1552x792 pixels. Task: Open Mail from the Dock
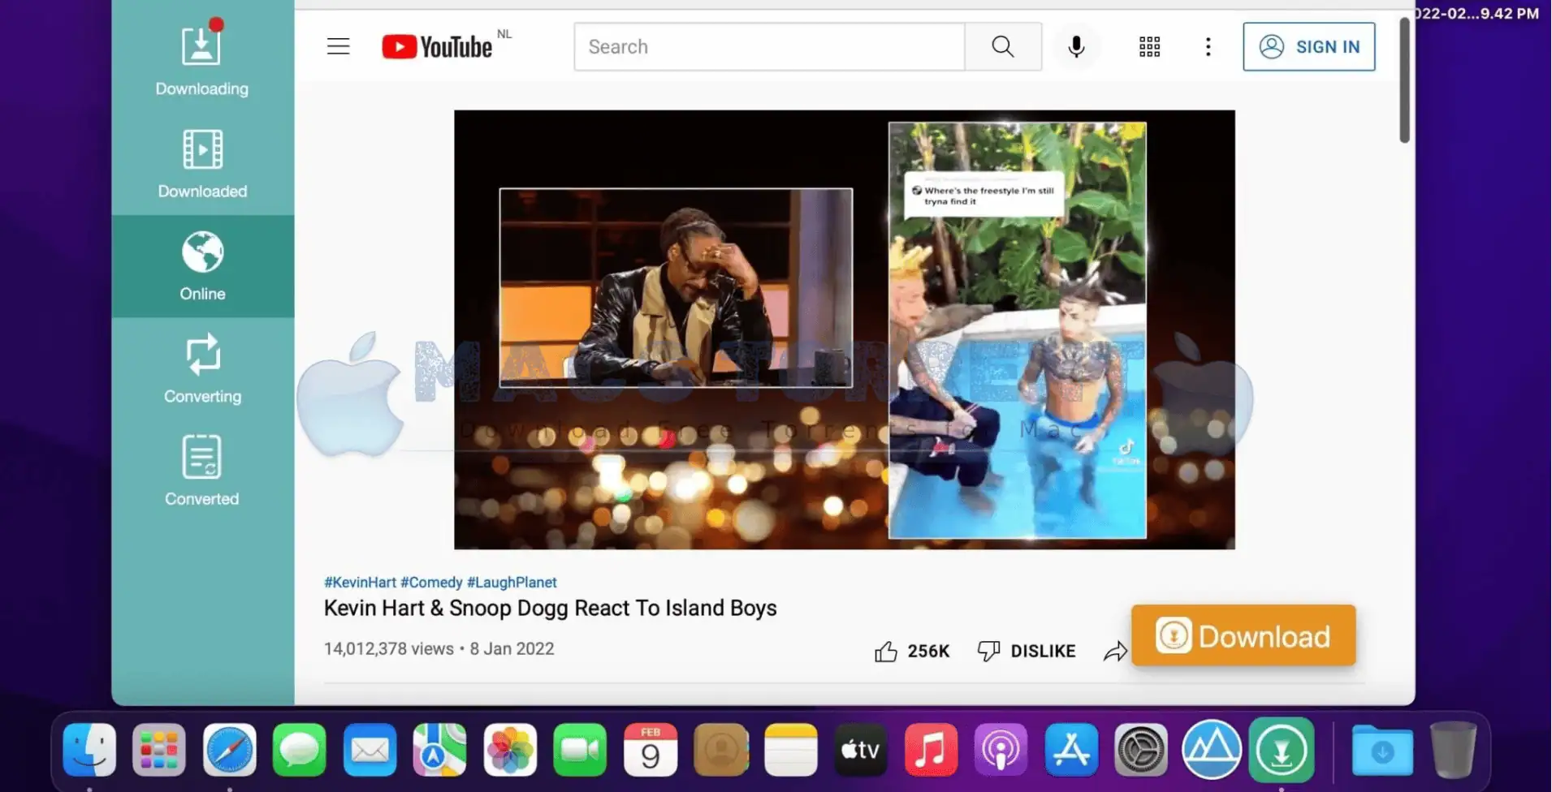pos(370,749)
